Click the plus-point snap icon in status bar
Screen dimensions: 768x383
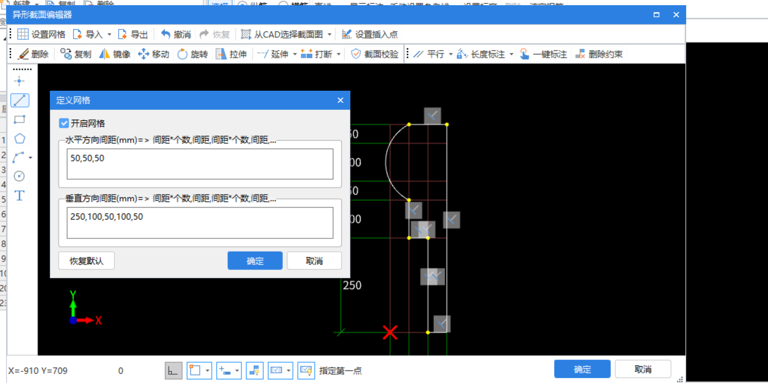pos(224,371)
